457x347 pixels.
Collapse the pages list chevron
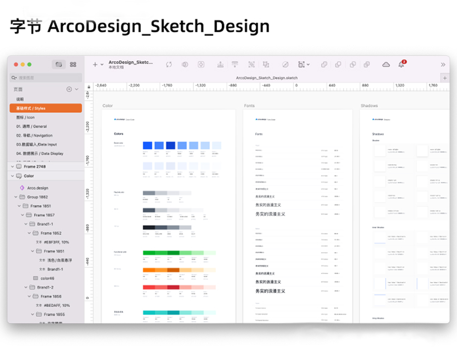76,89
